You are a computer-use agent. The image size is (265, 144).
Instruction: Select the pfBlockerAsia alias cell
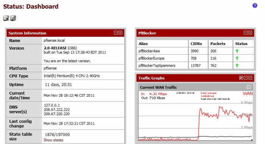point(162,51)
